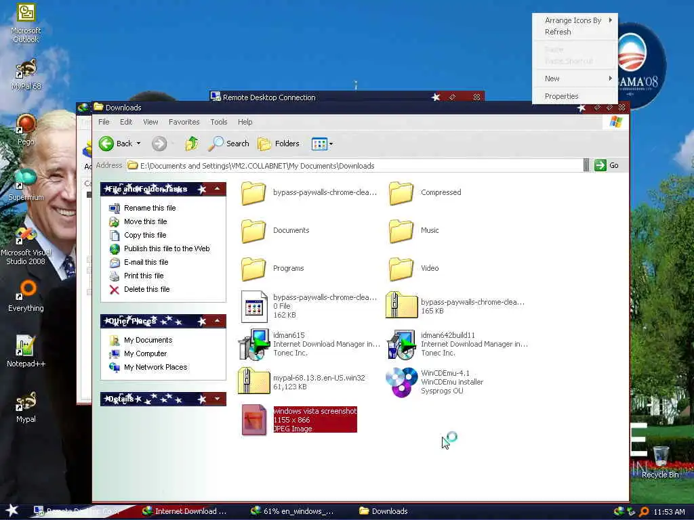Open the Tools menu
Image resolution: width=694 pixels, height=520 pixels.
[x=219, y=122]
